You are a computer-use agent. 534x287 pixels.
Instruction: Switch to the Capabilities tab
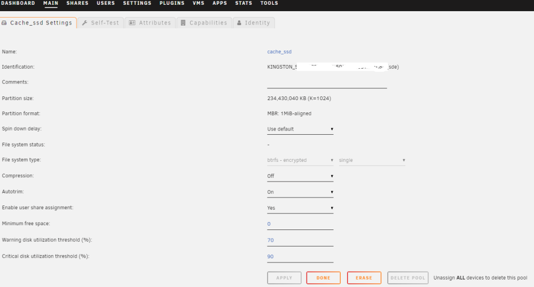coord(205,23)
